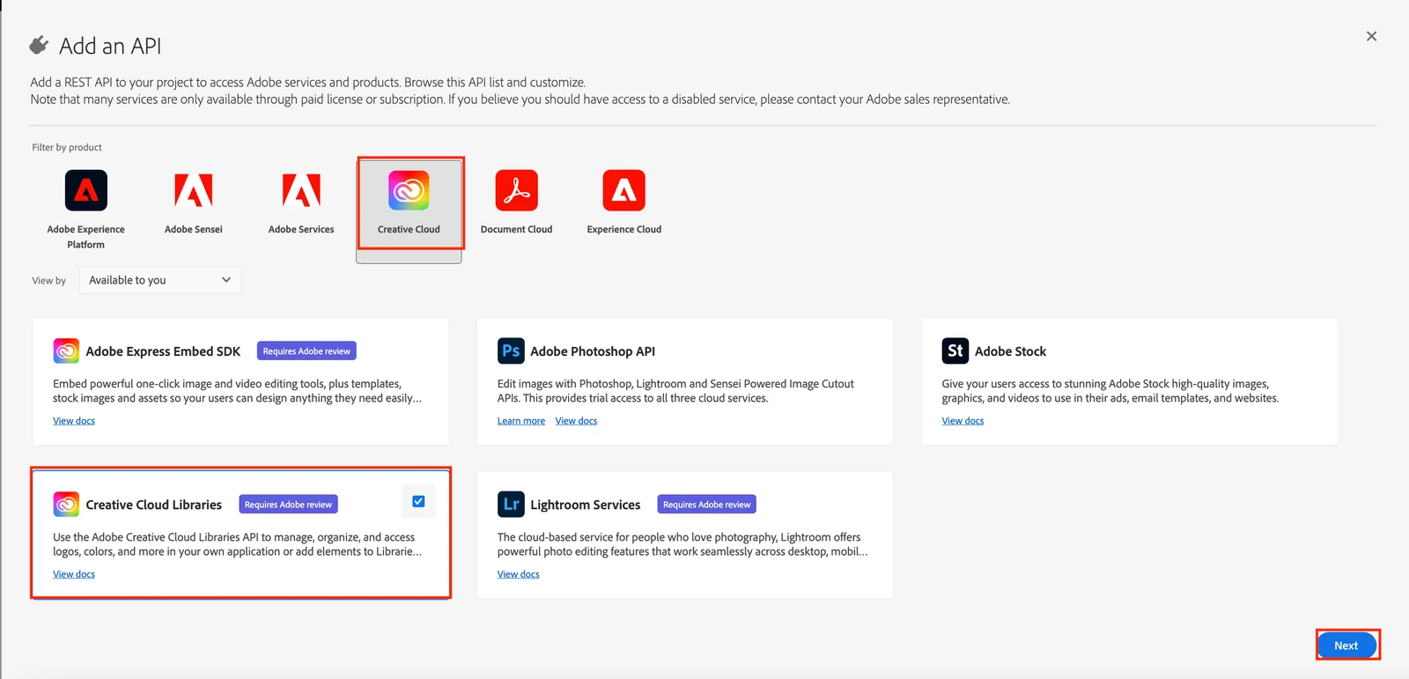Open the Available to you dropdown

[159, 280]
